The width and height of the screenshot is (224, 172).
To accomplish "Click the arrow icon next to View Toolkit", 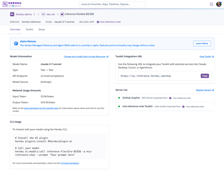I will 213,57.
